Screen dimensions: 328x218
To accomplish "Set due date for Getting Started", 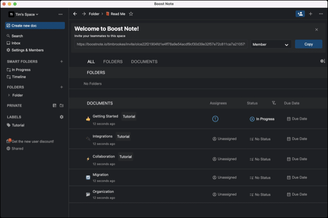I will (297, 119).
